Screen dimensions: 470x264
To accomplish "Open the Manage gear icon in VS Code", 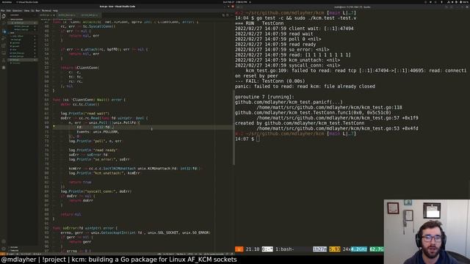I will [x=4, y=249].
